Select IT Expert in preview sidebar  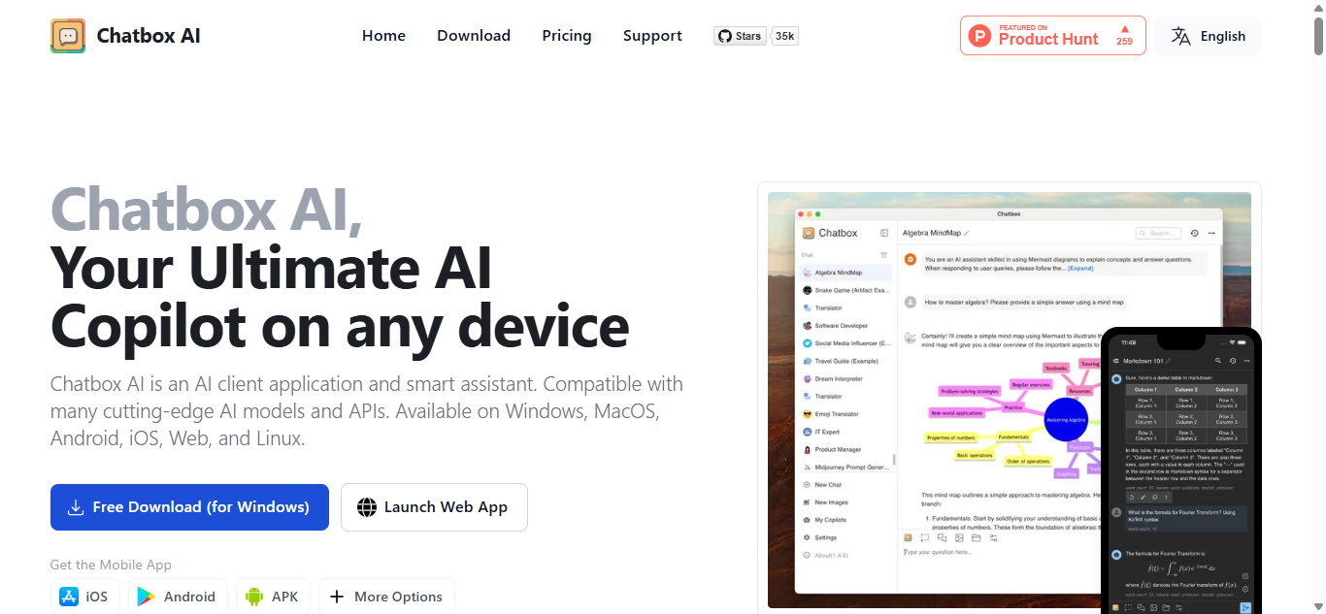coord(845,432)
